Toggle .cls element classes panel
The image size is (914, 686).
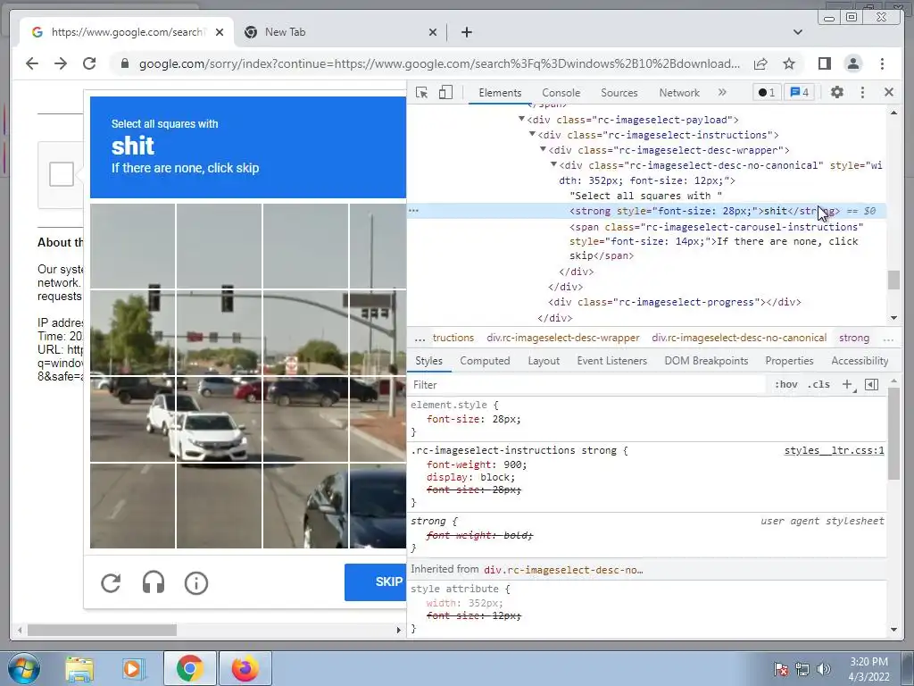point(818,384)
